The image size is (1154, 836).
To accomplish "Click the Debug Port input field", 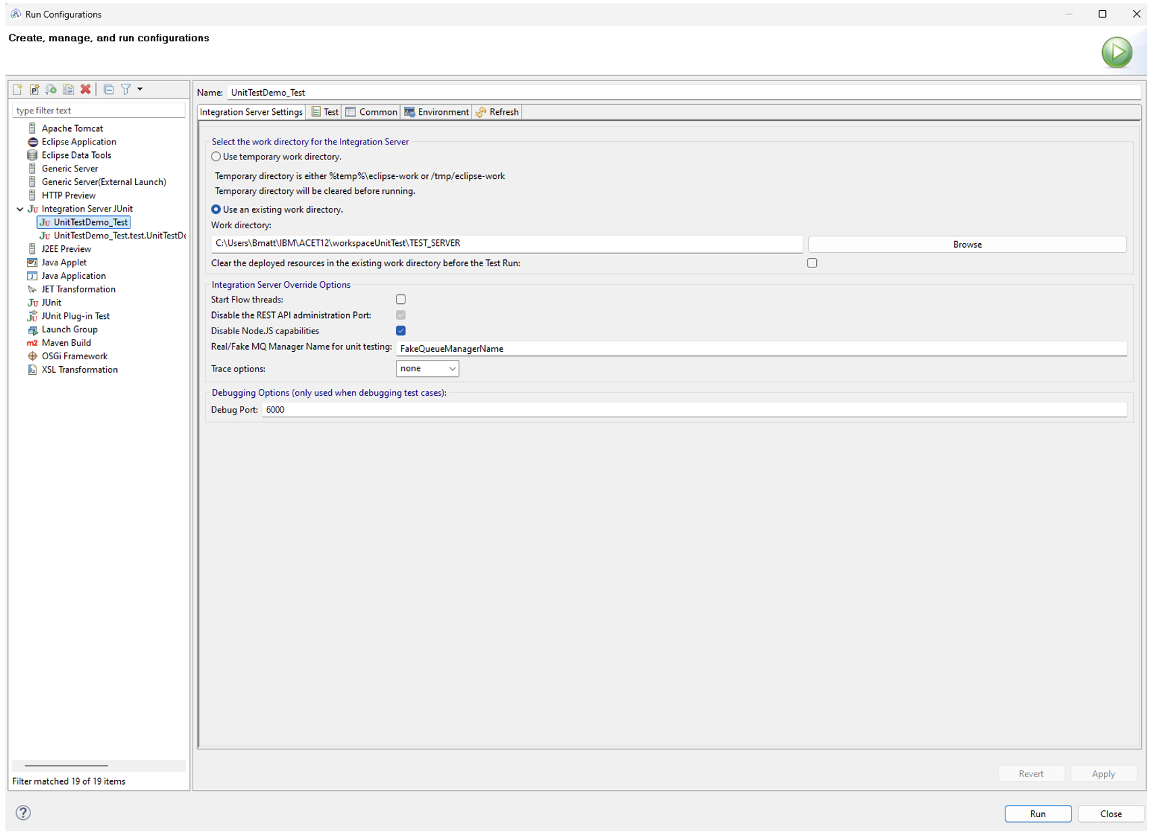I will point(695,410).
